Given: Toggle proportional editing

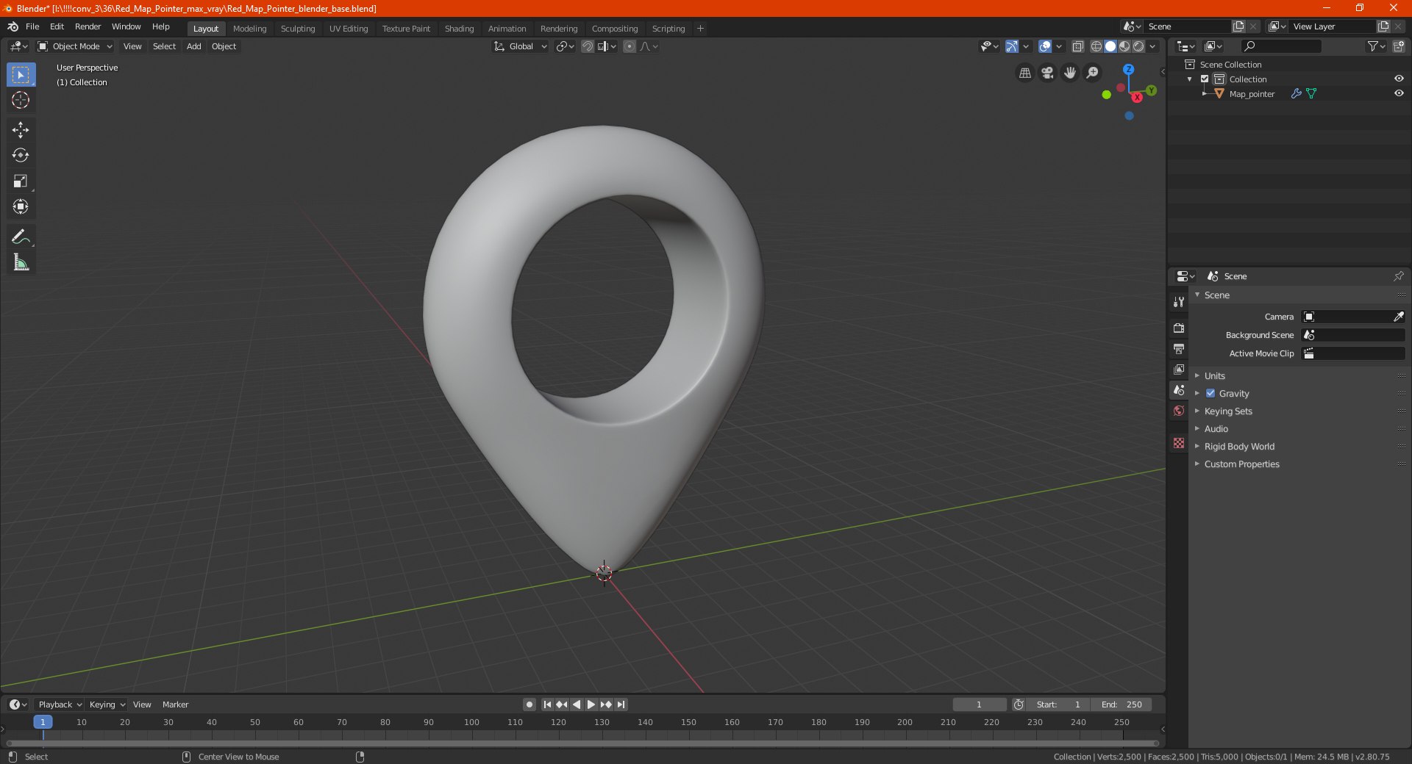Looking at the screenshot, I should coord(630,46).
